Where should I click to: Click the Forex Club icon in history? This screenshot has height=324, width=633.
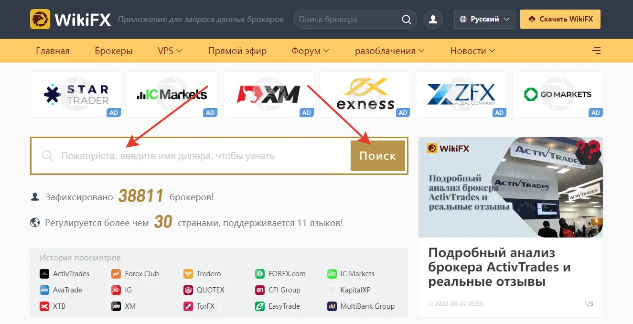coord(116,274)
